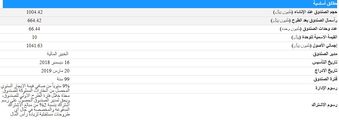Click the establishment date 16 ديسمبر 2018
The width and height of the screenshot is (339, 120).
[55, 62]
